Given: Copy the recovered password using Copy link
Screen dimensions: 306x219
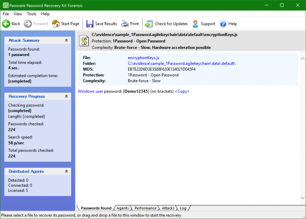Looking at the screenshot, I should click(182, 91).
